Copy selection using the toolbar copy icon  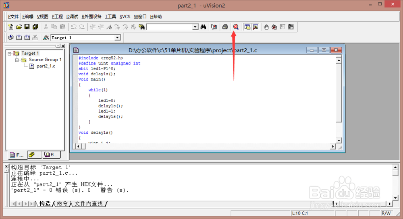[x=54, y=27]
